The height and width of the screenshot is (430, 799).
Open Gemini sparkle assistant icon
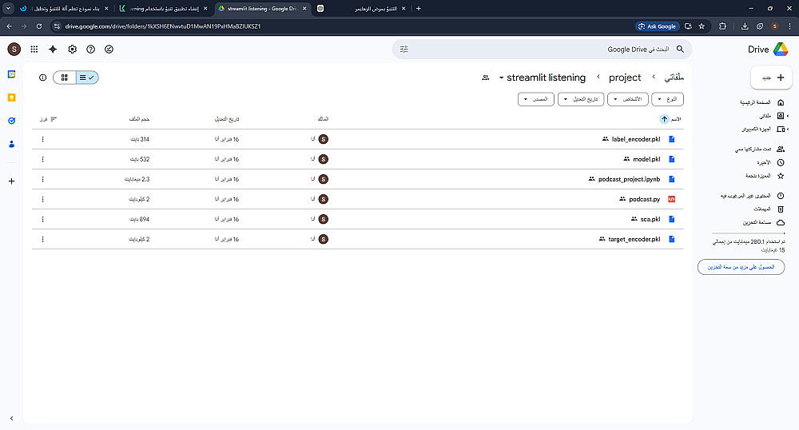tap(53, 50)
